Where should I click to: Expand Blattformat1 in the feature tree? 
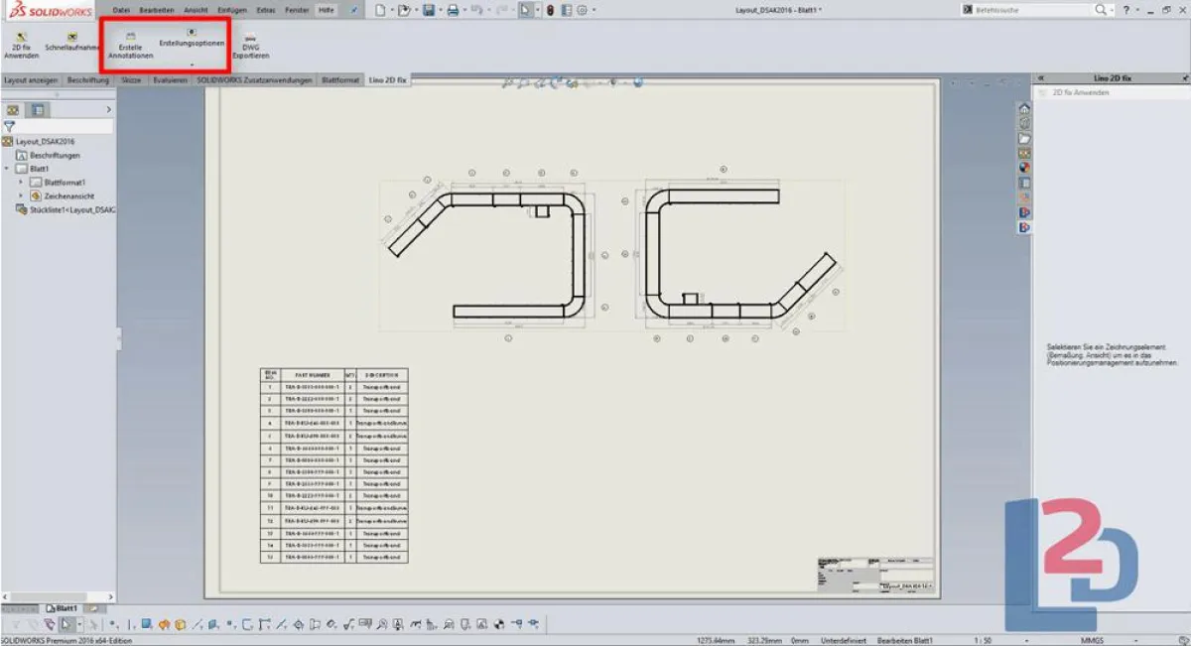[x=18, y=183]
